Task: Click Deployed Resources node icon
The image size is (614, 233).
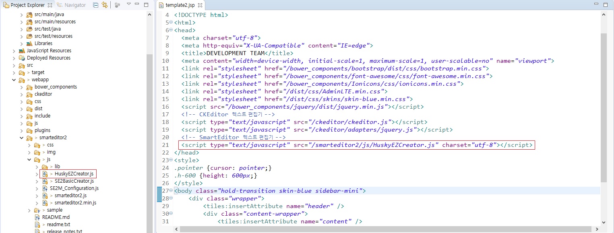Action: point(22,58)
